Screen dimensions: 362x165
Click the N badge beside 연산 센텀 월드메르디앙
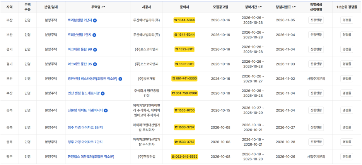click(103, 94)
